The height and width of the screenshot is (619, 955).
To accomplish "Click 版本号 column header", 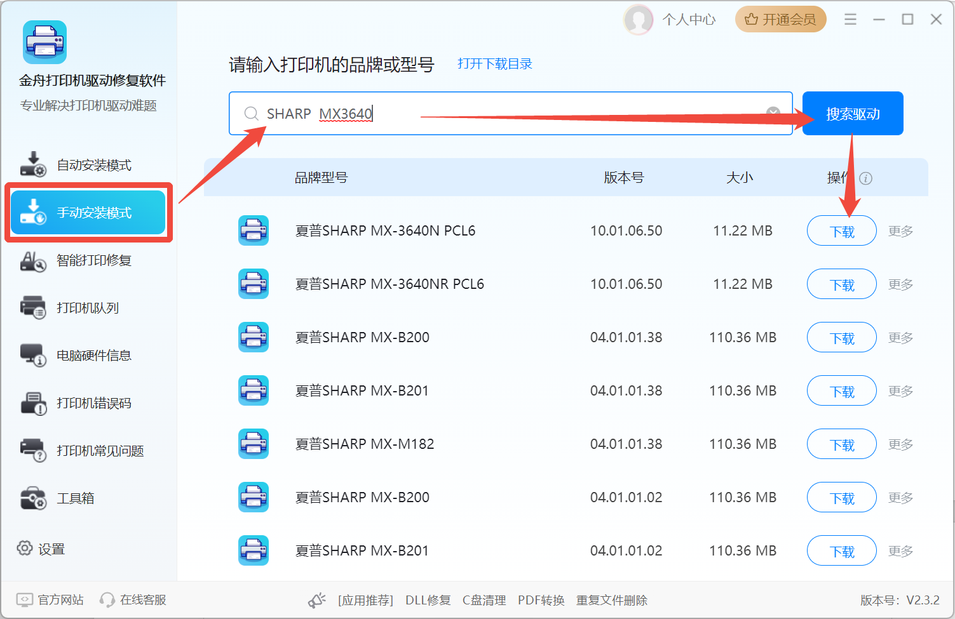I will click(x=624, y=178).
